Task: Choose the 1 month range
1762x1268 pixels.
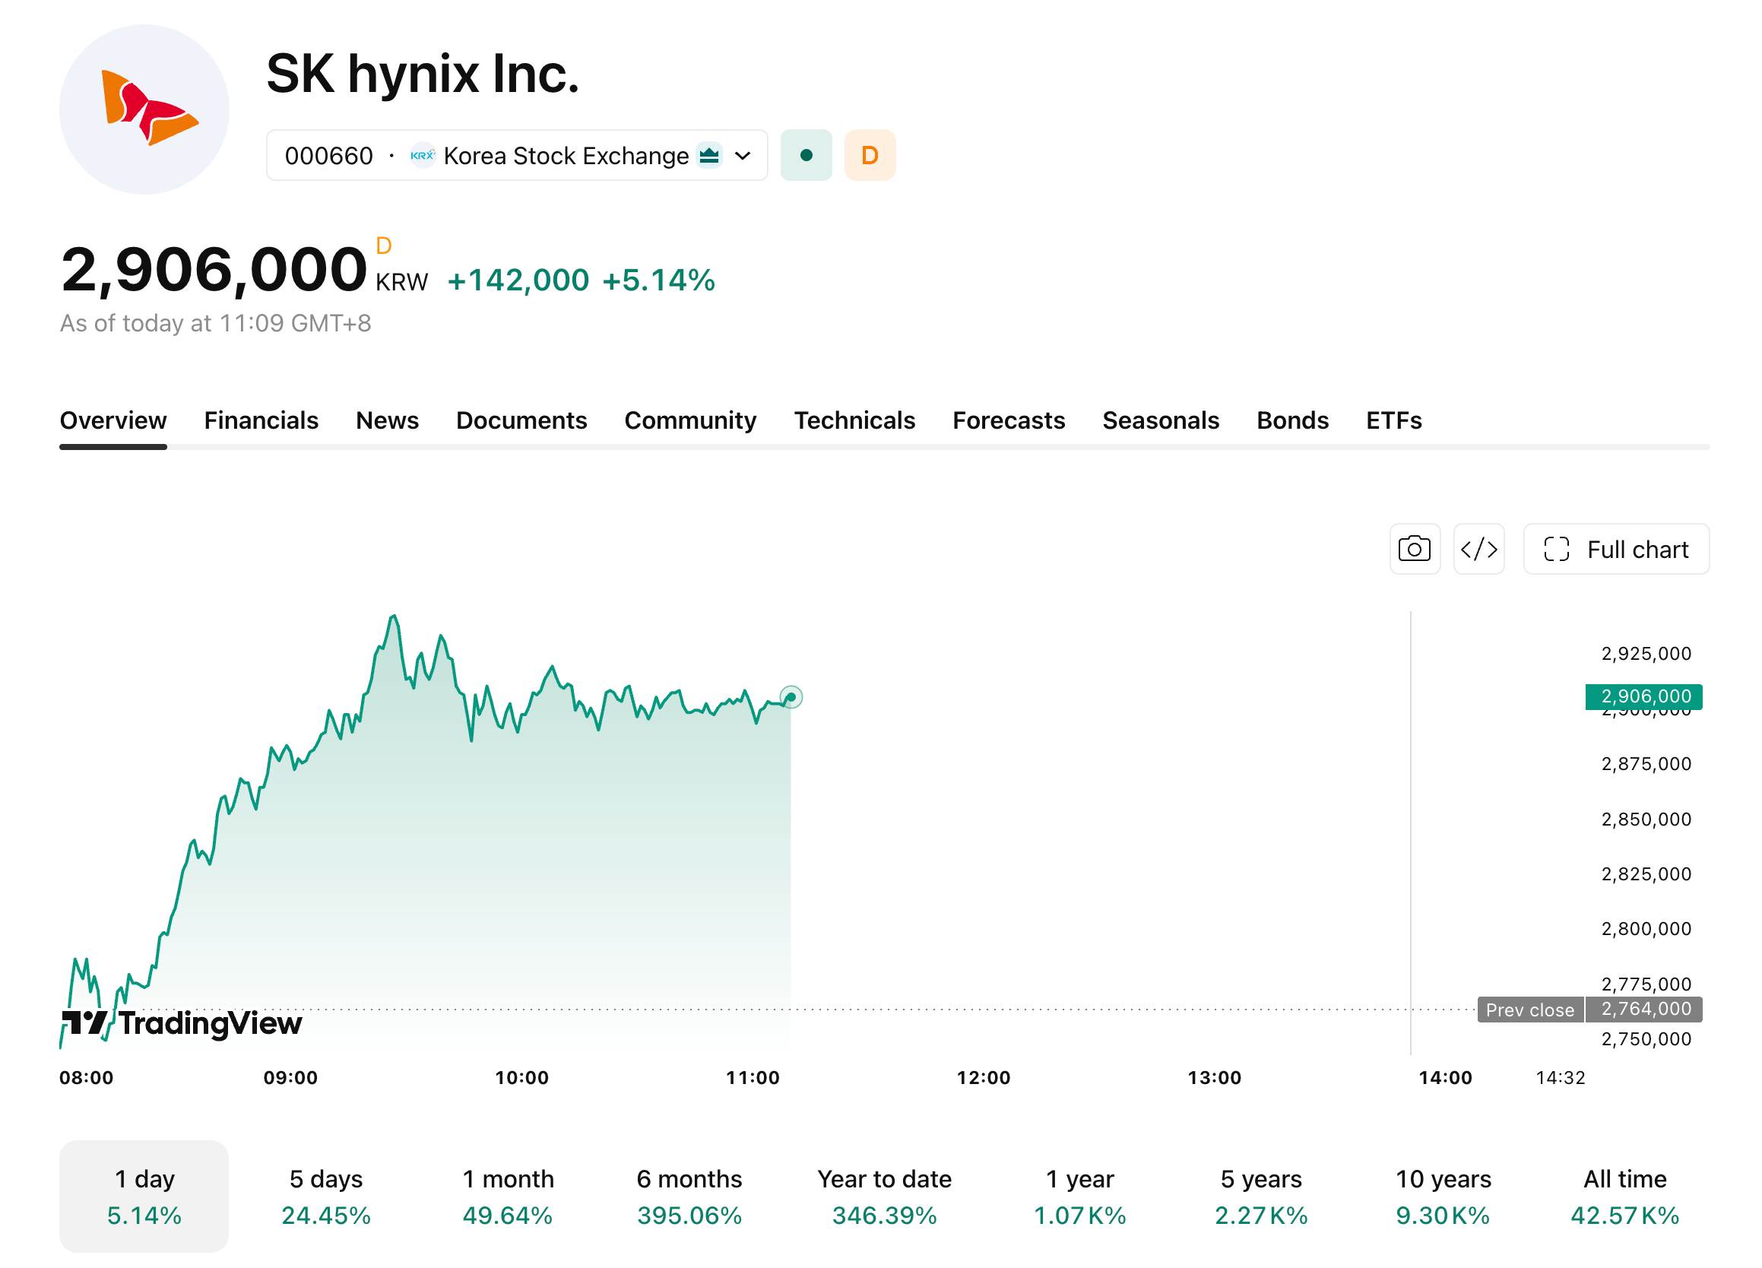Action: [508, 1197]
